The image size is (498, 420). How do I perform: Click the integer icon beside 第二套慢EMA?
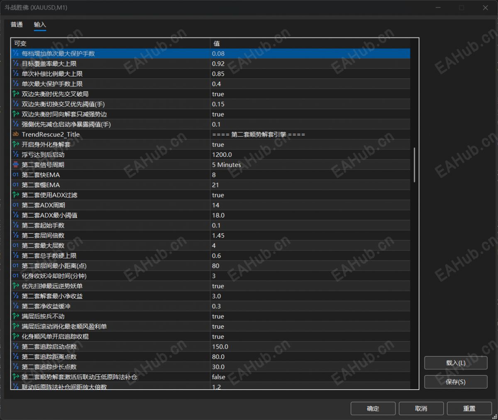pyautogui.click(x=16, y=185)
